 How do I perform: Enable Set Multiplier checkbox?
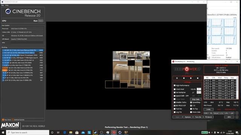[x=175, y=93]
